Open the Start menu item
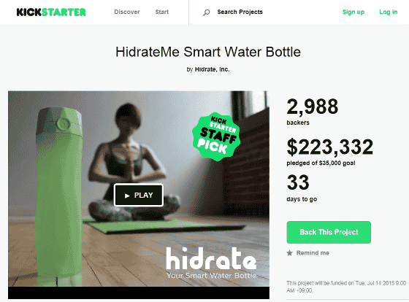Image resolution: width=409 pixels, height=302 pixels. 162,12
